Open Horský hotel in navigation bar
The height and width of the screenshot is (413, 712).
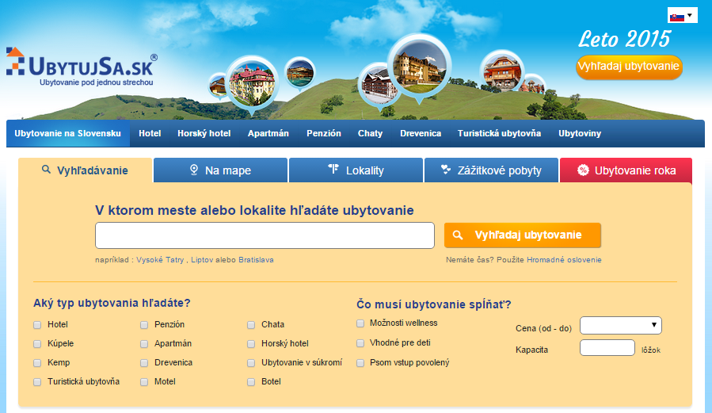pyautogui.click(x=204, y=133)
